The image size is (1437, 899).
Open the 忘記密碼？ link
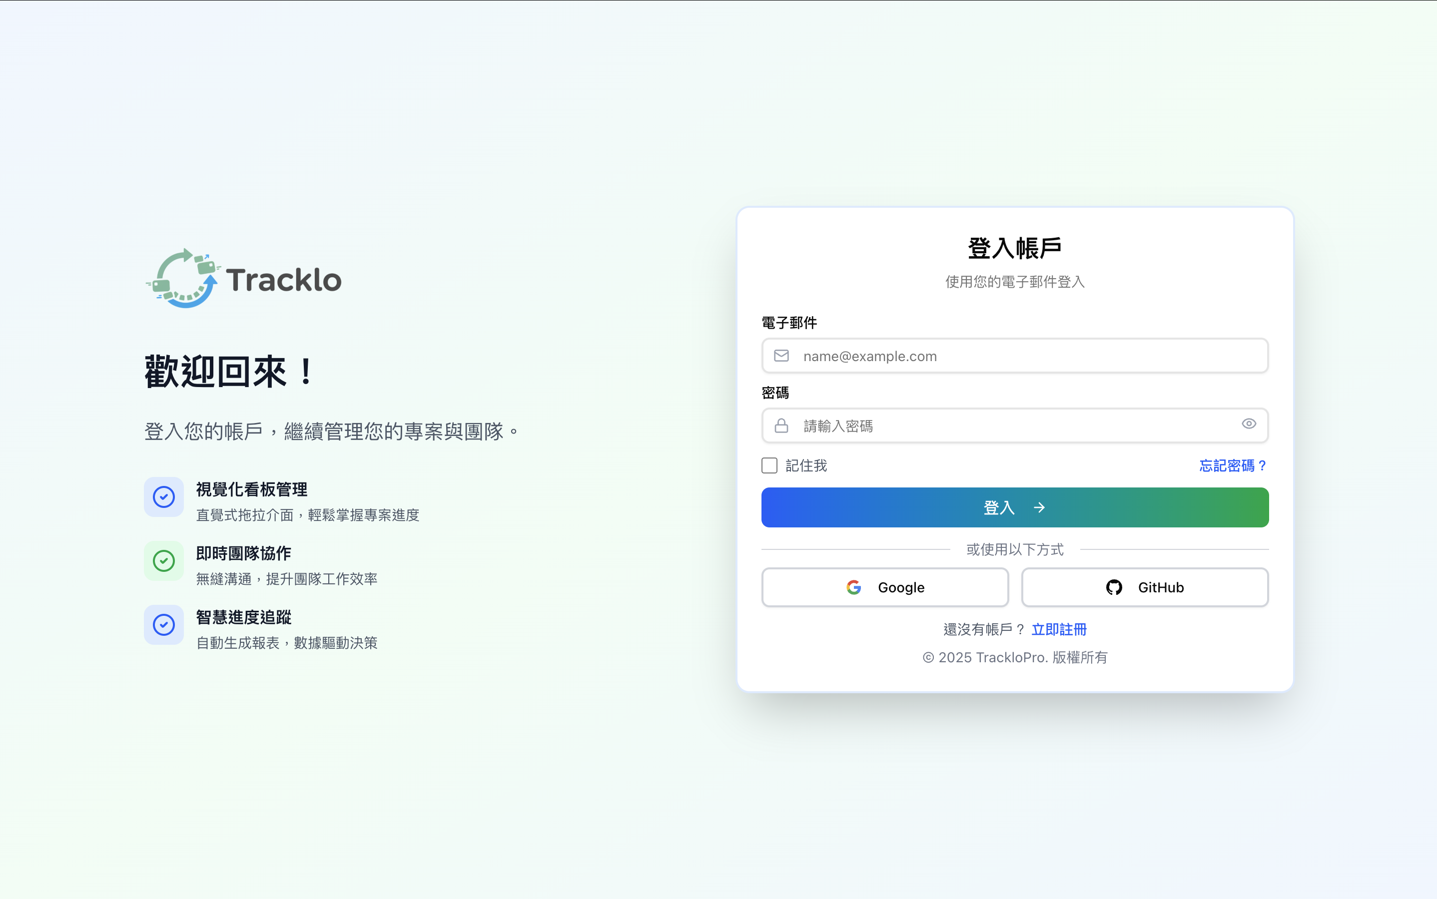click(x=1233, y=465)
